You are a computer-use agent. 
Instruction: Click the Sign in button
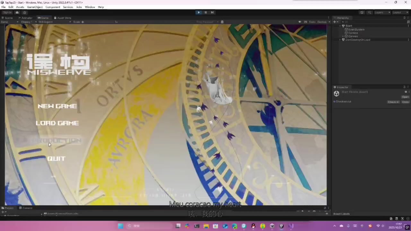click(x=7, y=13)
